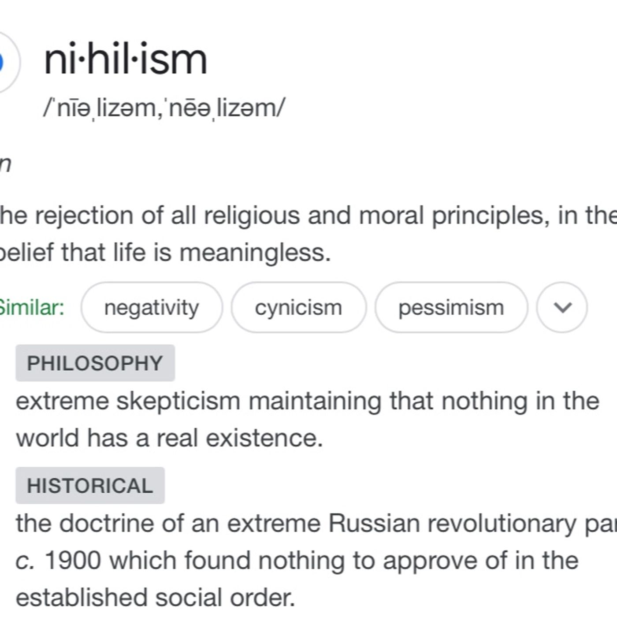Click the green 'Similar:' label

tap(31, 307)
